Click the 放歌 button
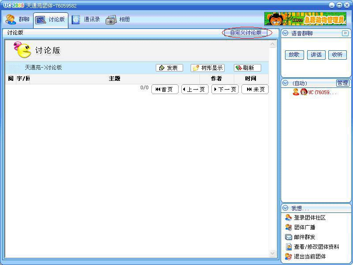 [294, 55]
